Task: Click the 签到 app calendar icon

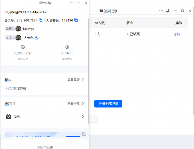Action: click(8, 117)
